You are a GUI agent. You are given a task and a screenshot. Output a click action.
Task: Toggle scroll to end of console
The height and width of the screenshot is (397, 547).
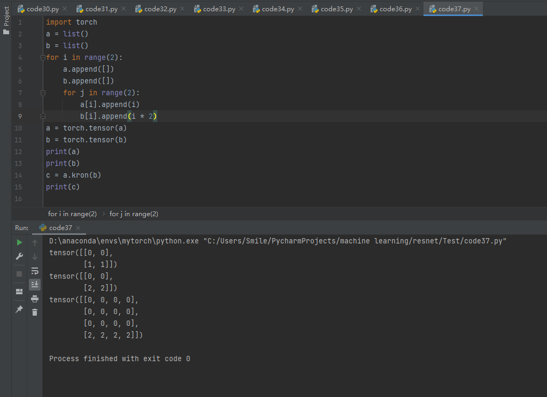pyautogui.click(x=35, y=285)
